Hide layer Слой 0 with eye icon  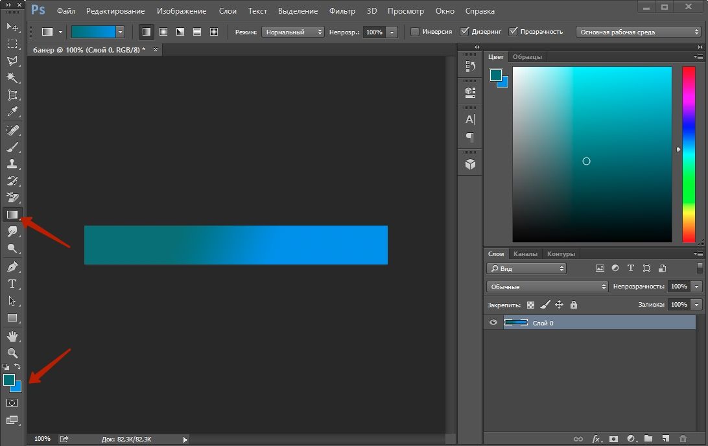[493, 322]
